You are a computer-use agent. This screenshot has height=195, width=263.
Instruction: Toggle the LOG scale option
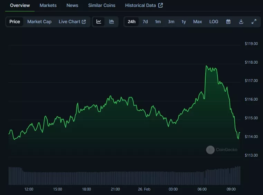(214, 21)
